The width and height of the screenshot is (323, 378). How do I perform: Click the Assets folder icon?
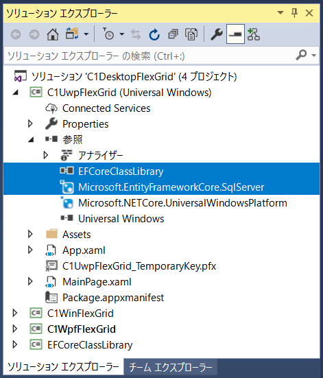[51, 234]
